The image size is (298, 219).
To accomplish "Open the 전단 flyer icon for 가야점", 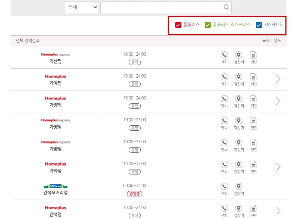I will point(253,77).
